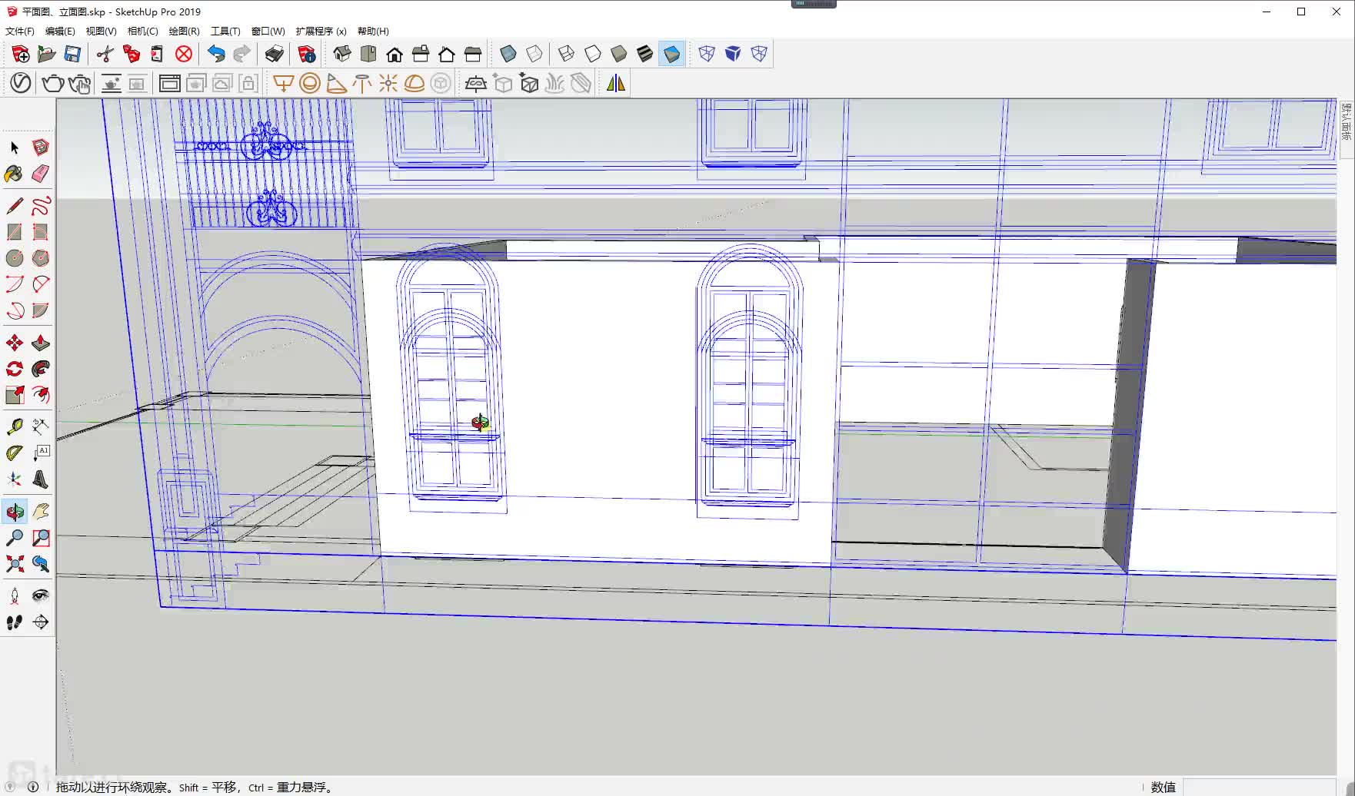
Task: Choose the Rotated Rectangle tool
Action: tap(41, 232)
